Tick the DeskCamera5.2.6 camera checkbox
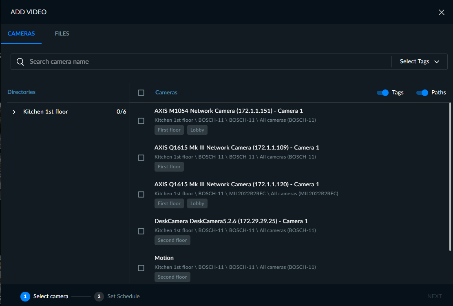This screenshot has height=306, width=453. coord(141,231)
